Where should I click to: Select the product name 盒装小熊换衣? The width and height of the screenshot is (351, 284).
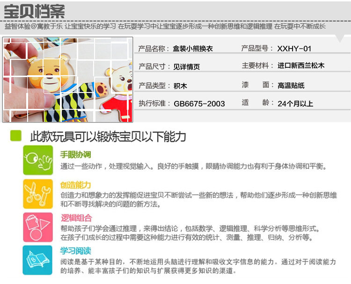click(x=193, y=49)
